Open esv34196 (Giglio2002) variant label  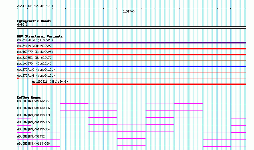click(35, 40)
